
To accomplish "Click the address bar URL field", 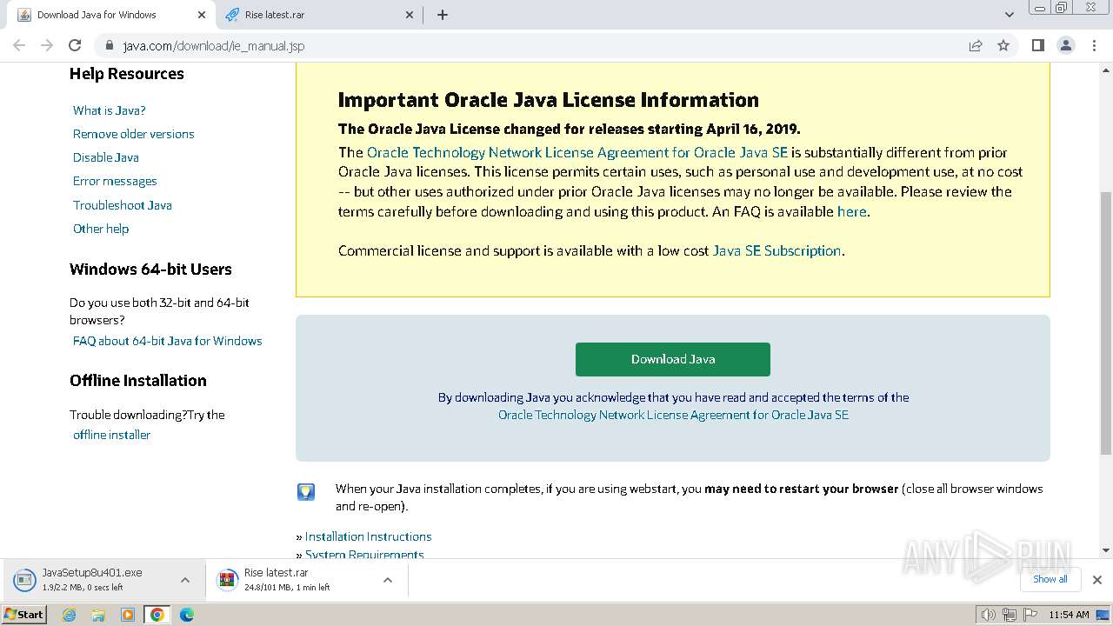I will tap(539, 45).
